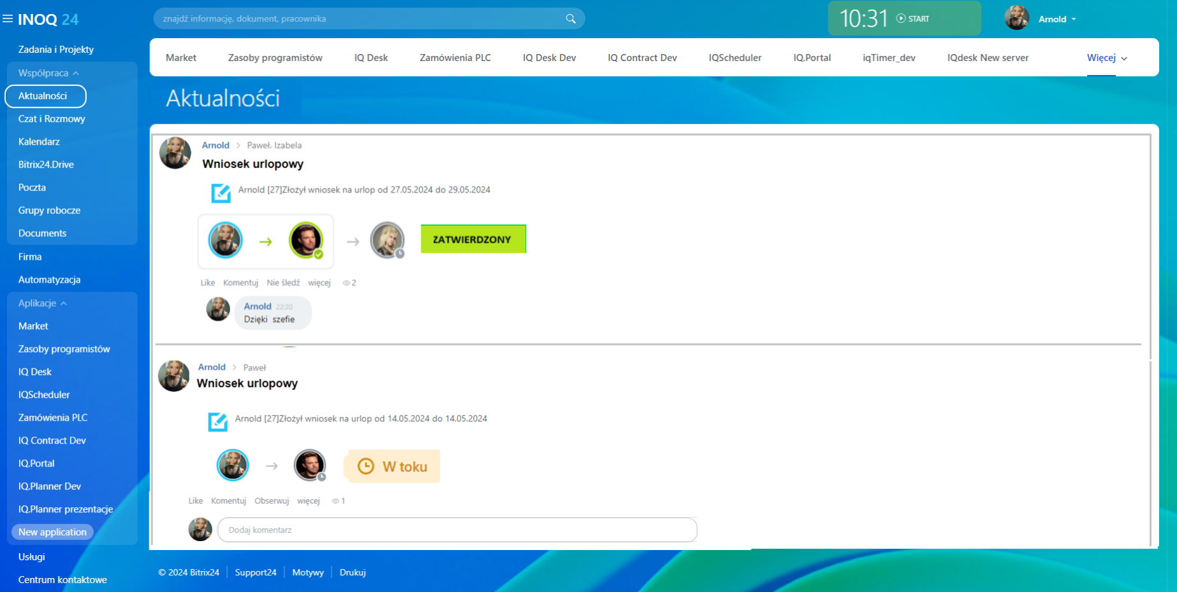The image size is (1177, 592).
Task: Open IQdesk New server tab
Action: coord(988,58)
